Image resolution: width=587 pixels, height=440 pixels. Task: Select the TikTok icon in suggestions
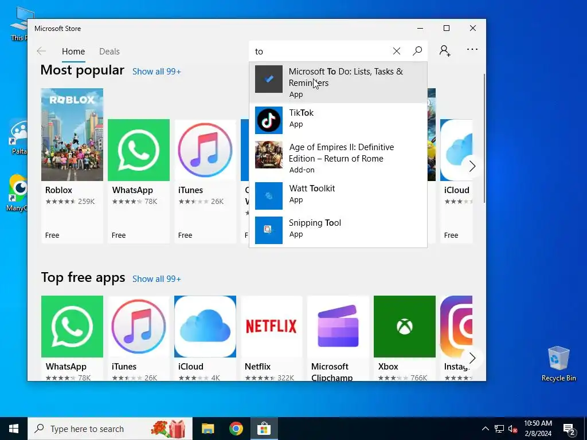click(269, 120)
